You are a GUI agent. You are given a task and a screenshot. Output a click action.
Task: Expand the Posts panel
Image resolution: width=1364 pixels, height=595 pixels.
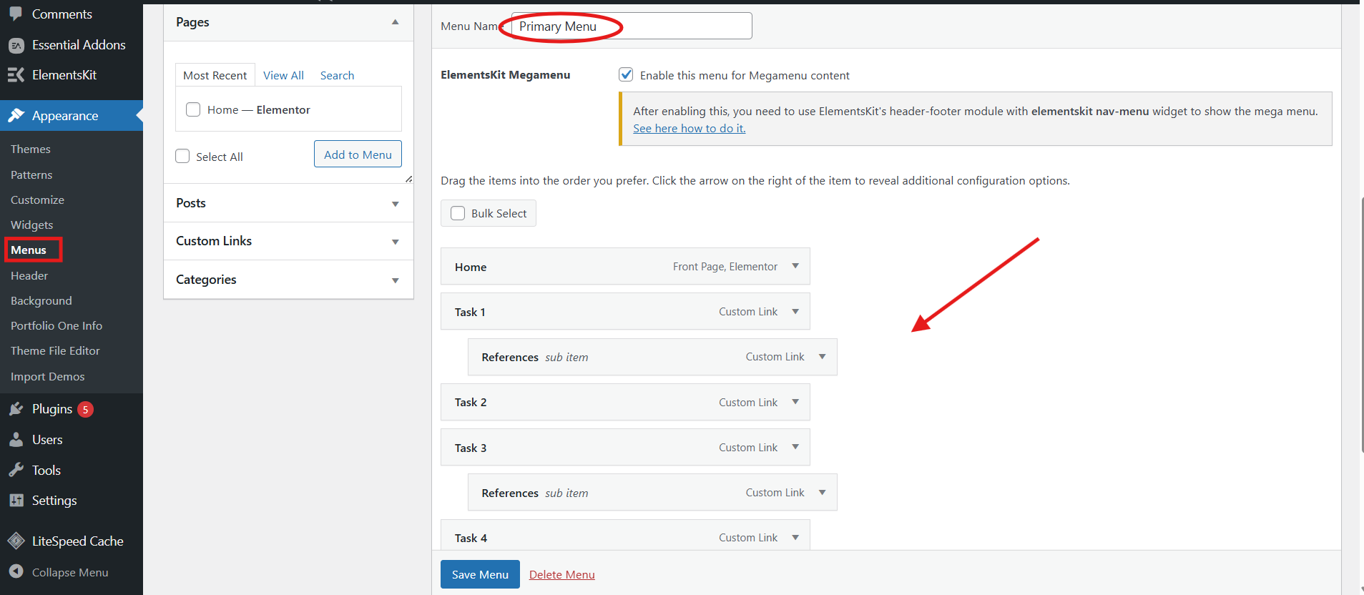pos(395,204)
